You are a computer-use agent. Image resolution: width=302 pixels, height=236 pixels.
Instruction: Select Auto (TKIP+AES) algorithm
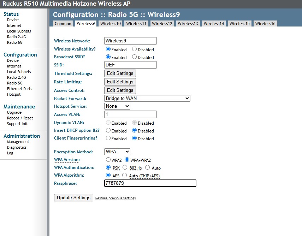pyautogui.click(x=125, y=175)
